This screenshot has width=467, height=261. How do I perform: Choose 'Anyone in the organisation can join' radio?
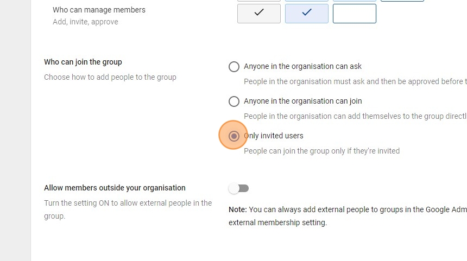tap(234, 101)
